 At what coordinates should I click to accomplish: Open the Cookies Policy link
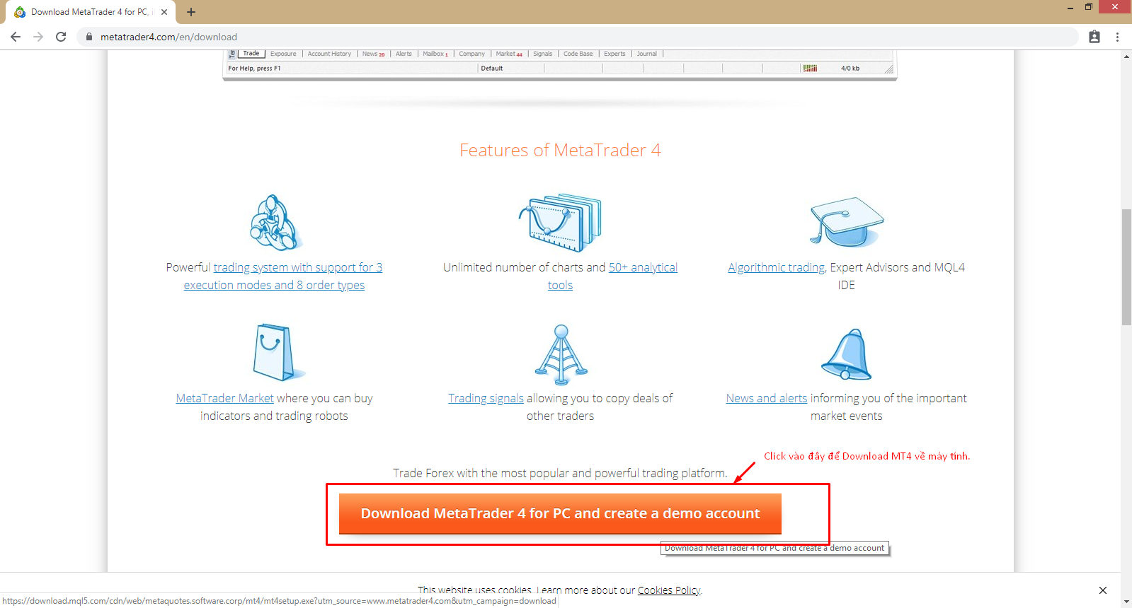pos(669,590)
